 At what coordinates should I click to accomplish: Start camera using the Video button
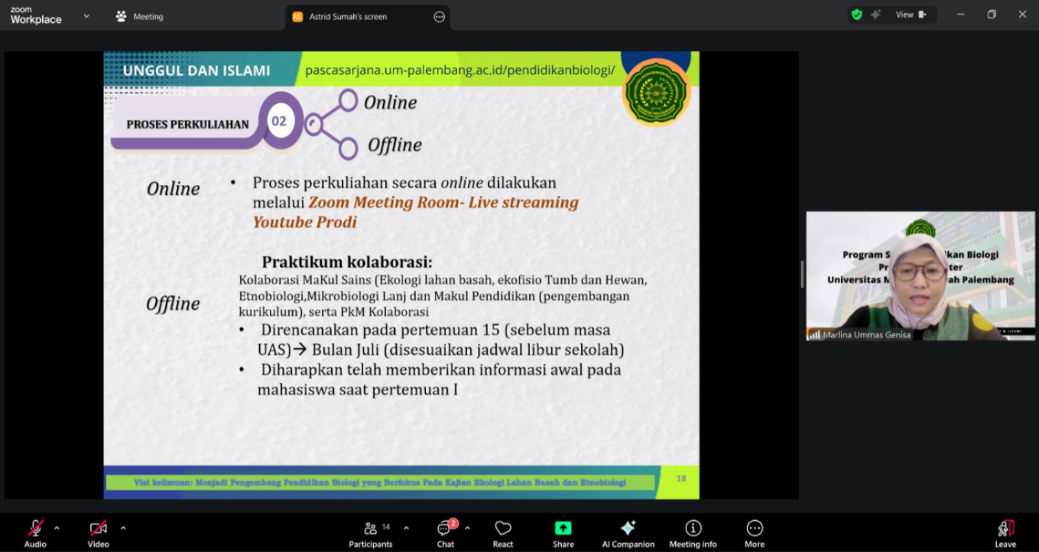(98, 533)
